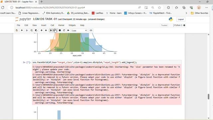213x120 pixels.
Task: Open the immersive reader icon
Action: 146,8
